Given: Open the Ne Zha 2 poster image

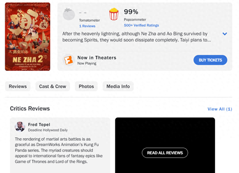Looking at the screenshot, I should tap(28, 37).
